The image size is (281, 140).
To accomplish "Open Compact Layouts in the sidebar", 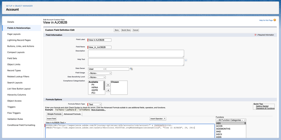I will pos(16,52).
